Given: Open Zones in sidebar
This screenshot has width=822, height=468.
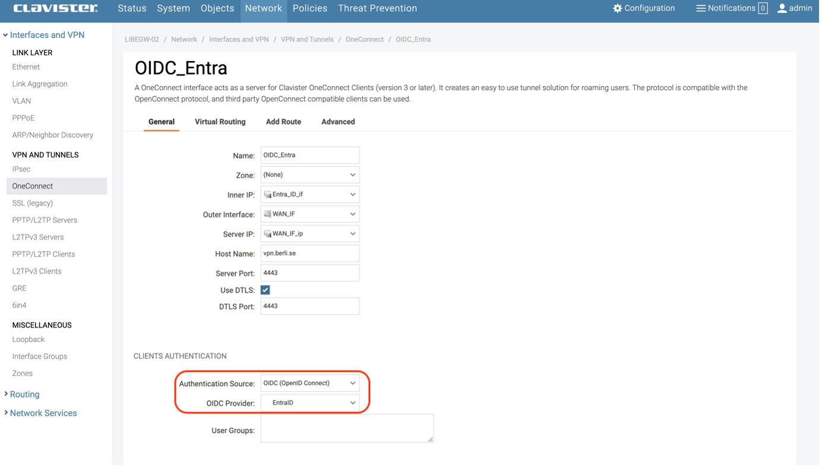Looking at the screenshot, I should tap(23, 374).
